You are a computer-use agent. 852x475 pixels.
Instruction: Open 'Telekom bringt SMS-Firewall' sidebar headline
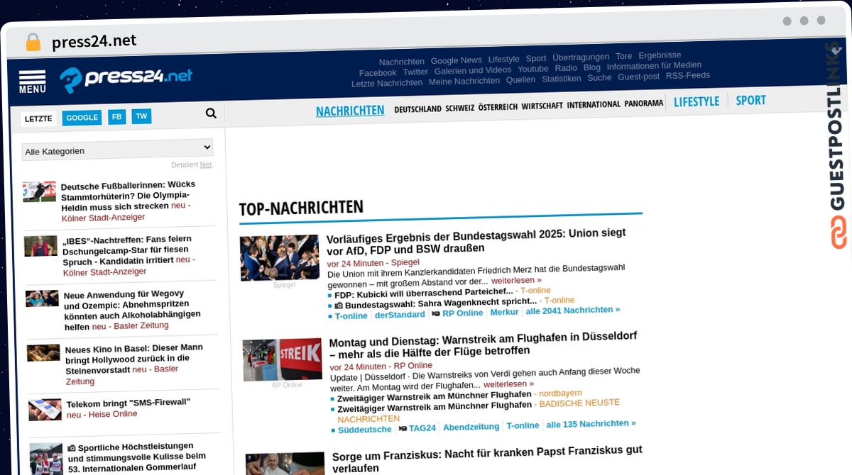coord(129,402)
